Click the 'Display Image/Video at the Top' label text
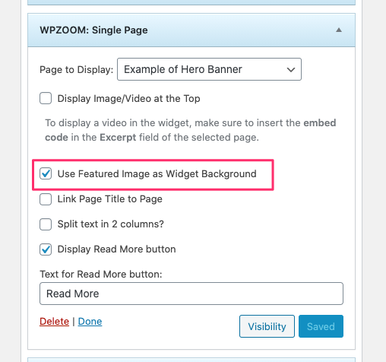The image size is (386, 362). pos(128,99)
